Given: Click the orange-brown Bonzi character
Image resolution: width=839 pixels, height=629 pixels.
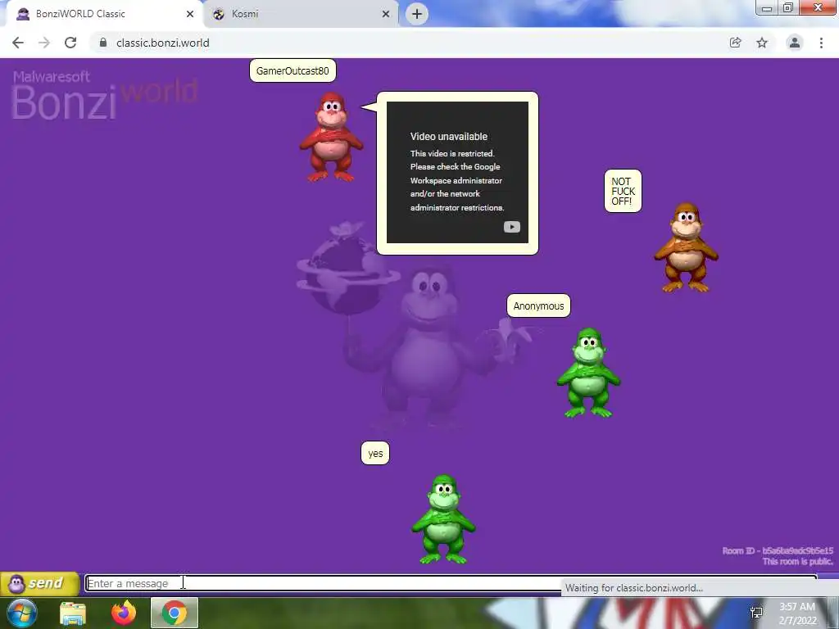Looking at the screenshot, I should tap(686, 247).
